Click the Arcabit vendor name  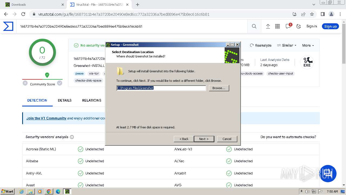pyautogui.click(x=180, y=173)
